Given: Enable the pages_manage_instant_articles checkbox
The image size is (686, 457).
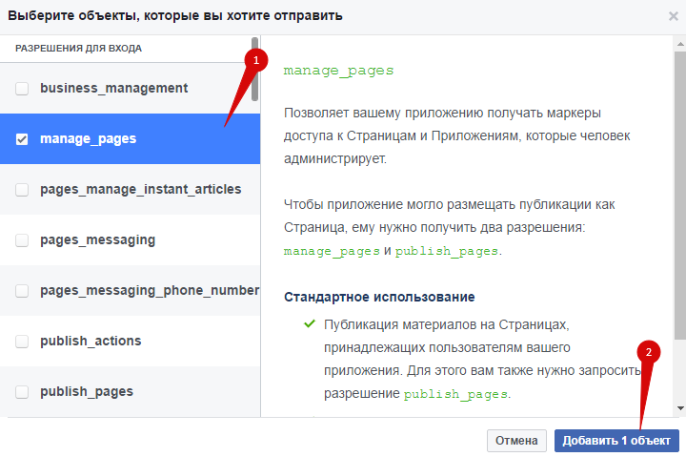Looking at the screenshot, I should point(22,190).
